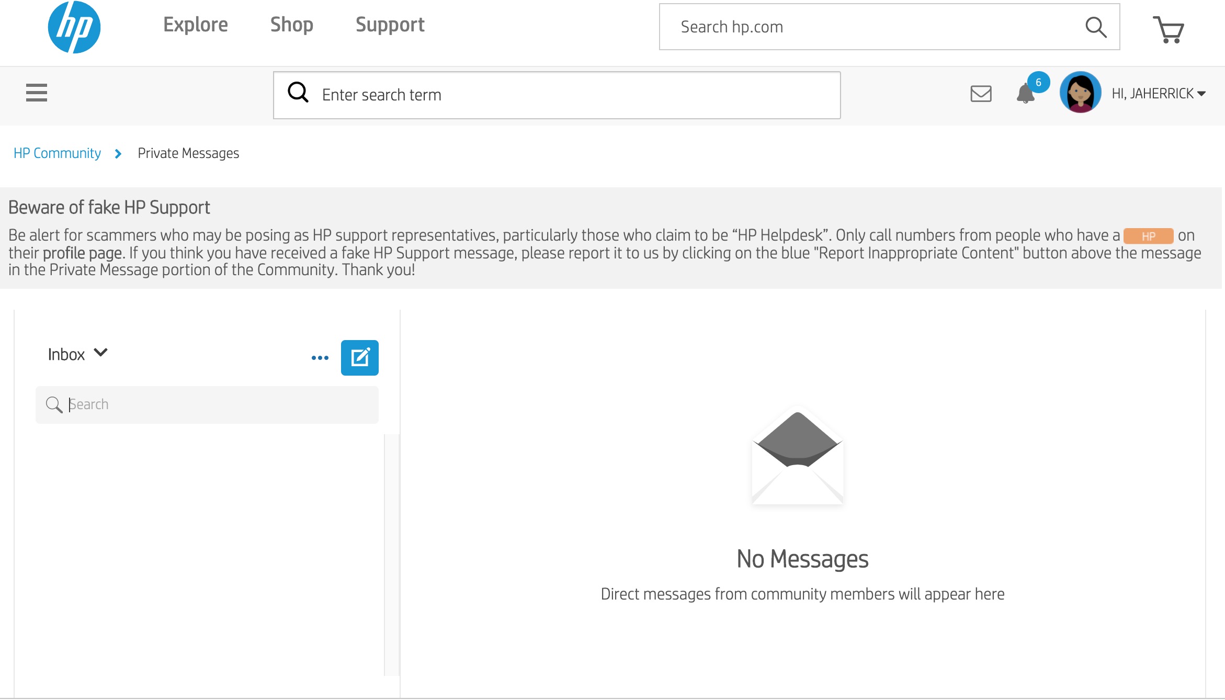This screenshot has height=700, width=1225.
Task: Click the hp.com search magnifier icon
Action: click(1095, 27)
